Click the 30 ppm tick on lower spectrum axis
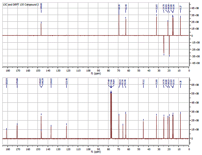The width and height of the screenshot is (202, 155). click(159, 149)
